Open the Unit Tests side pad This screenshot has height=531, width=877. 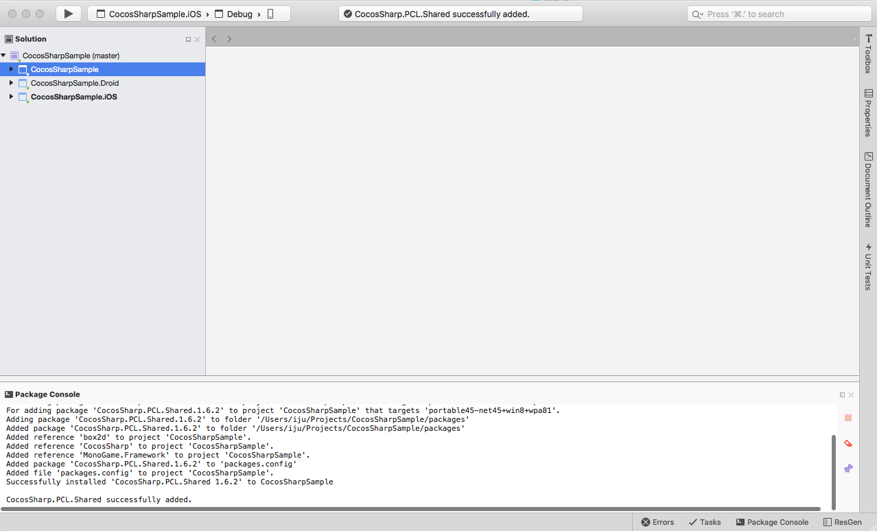click(x=868, y=266)
